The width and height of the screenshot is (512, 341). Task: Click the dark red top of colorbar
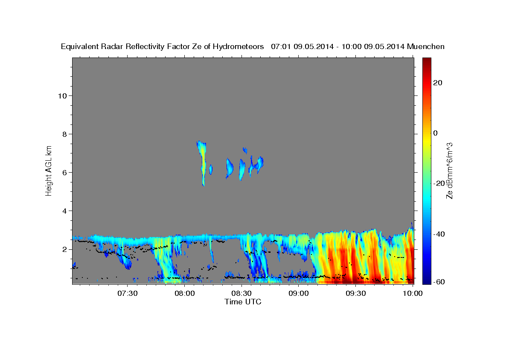[427, 61]
